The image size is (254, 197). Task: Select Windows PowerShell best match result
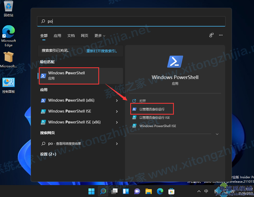[80, 76]
